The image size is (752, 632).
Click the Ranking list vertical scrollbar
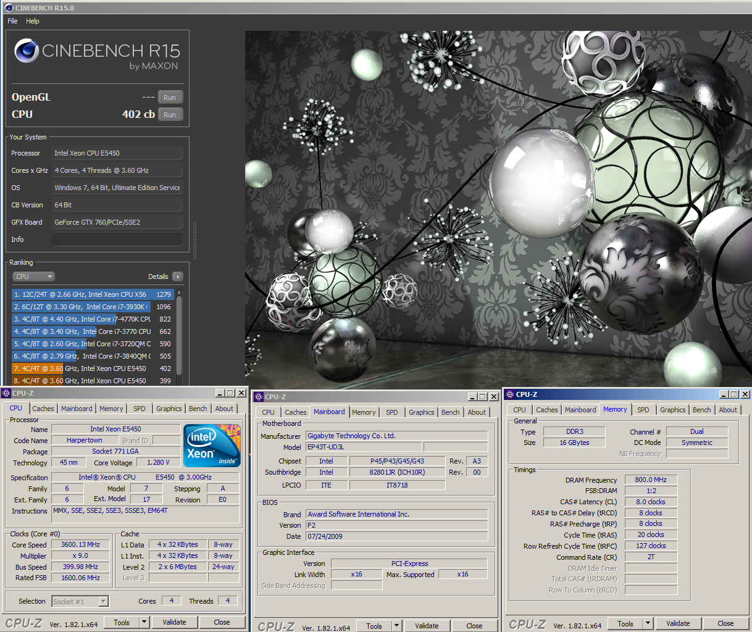(x=179, y=336)
